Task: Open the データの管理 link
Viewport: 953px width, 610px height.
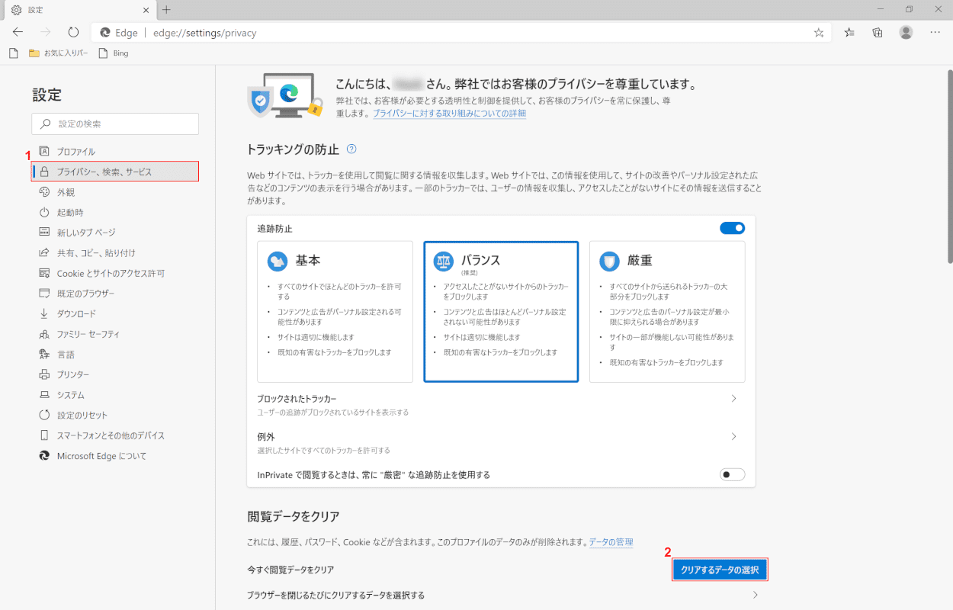Action: pos(611,542)
